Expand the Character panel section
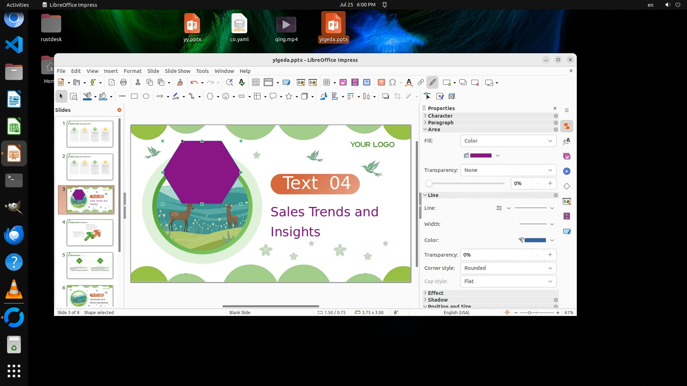687x386 pixels. (x=440, y=116)
